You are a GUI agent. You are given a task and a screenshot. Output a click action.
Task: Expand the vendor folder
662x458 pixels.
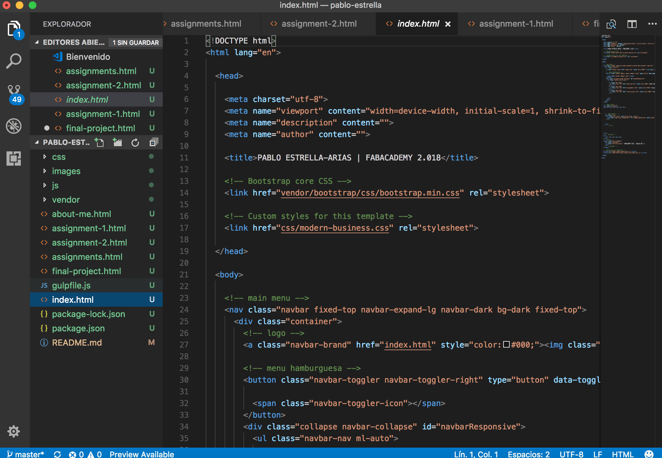coord(96,199)
